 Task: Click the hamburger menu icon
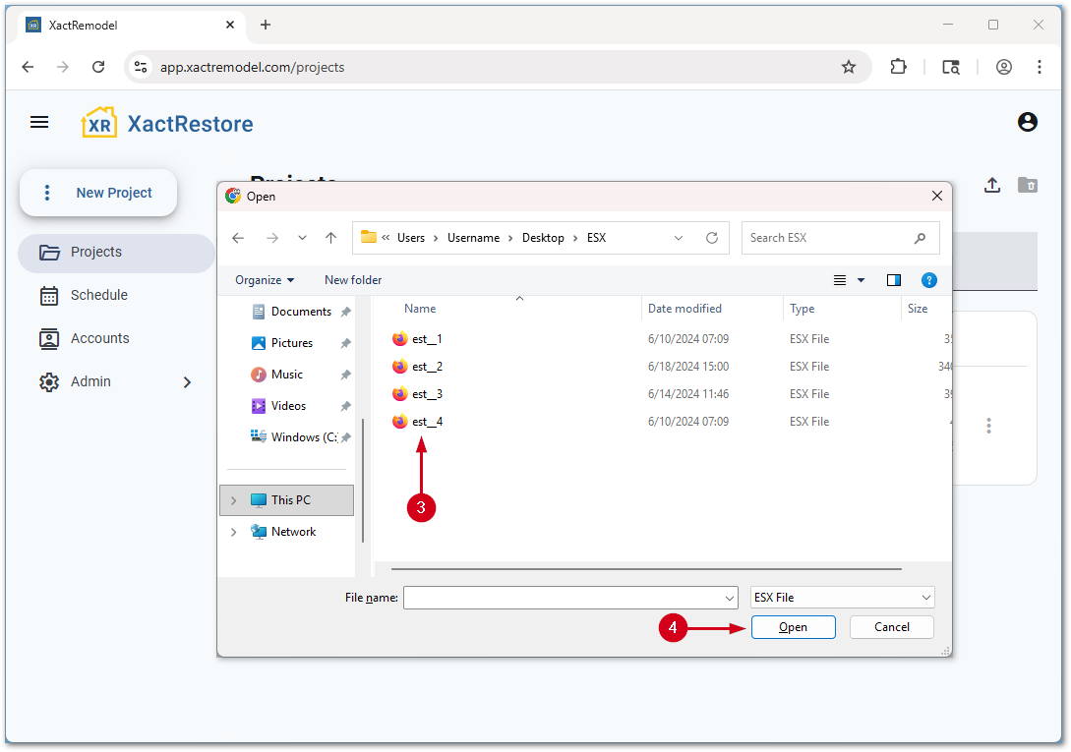click(39, 122)
